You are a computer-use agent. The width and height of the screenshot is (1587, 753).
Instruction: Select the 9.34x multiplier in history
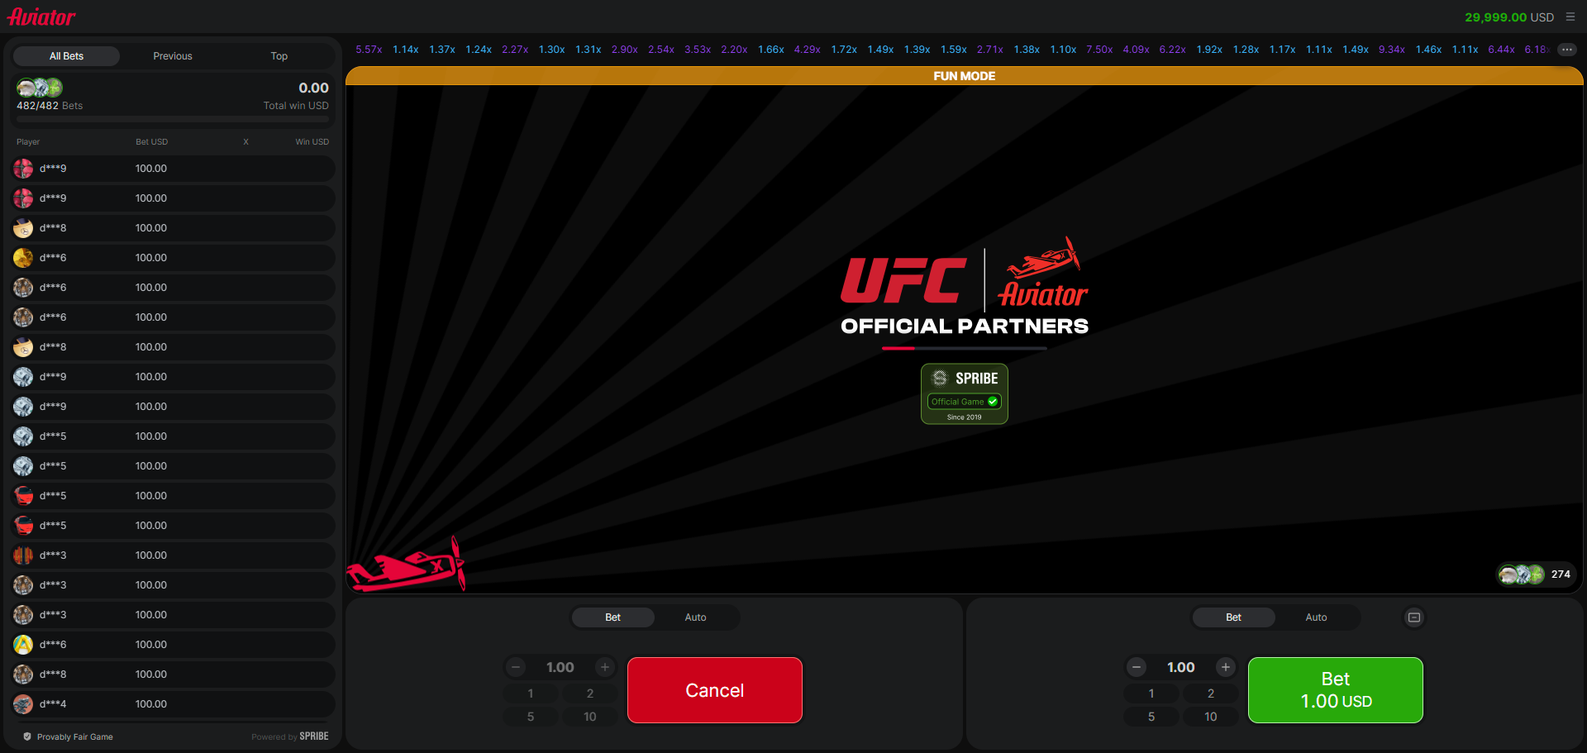tap(1392, 50)
